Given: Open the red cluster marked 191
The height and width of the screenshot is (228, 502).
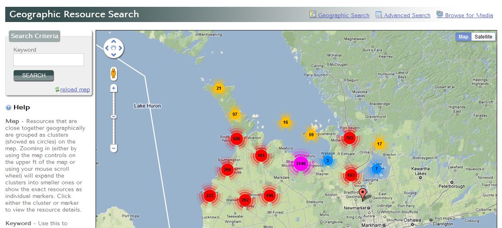Looking at the screenshot, I should tap(261, 156).
